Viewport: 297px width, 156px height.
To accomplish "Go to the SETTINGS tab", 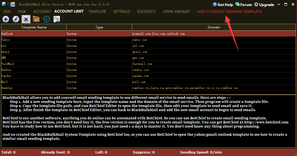I will pyautogui.click(x=122, y=11).
